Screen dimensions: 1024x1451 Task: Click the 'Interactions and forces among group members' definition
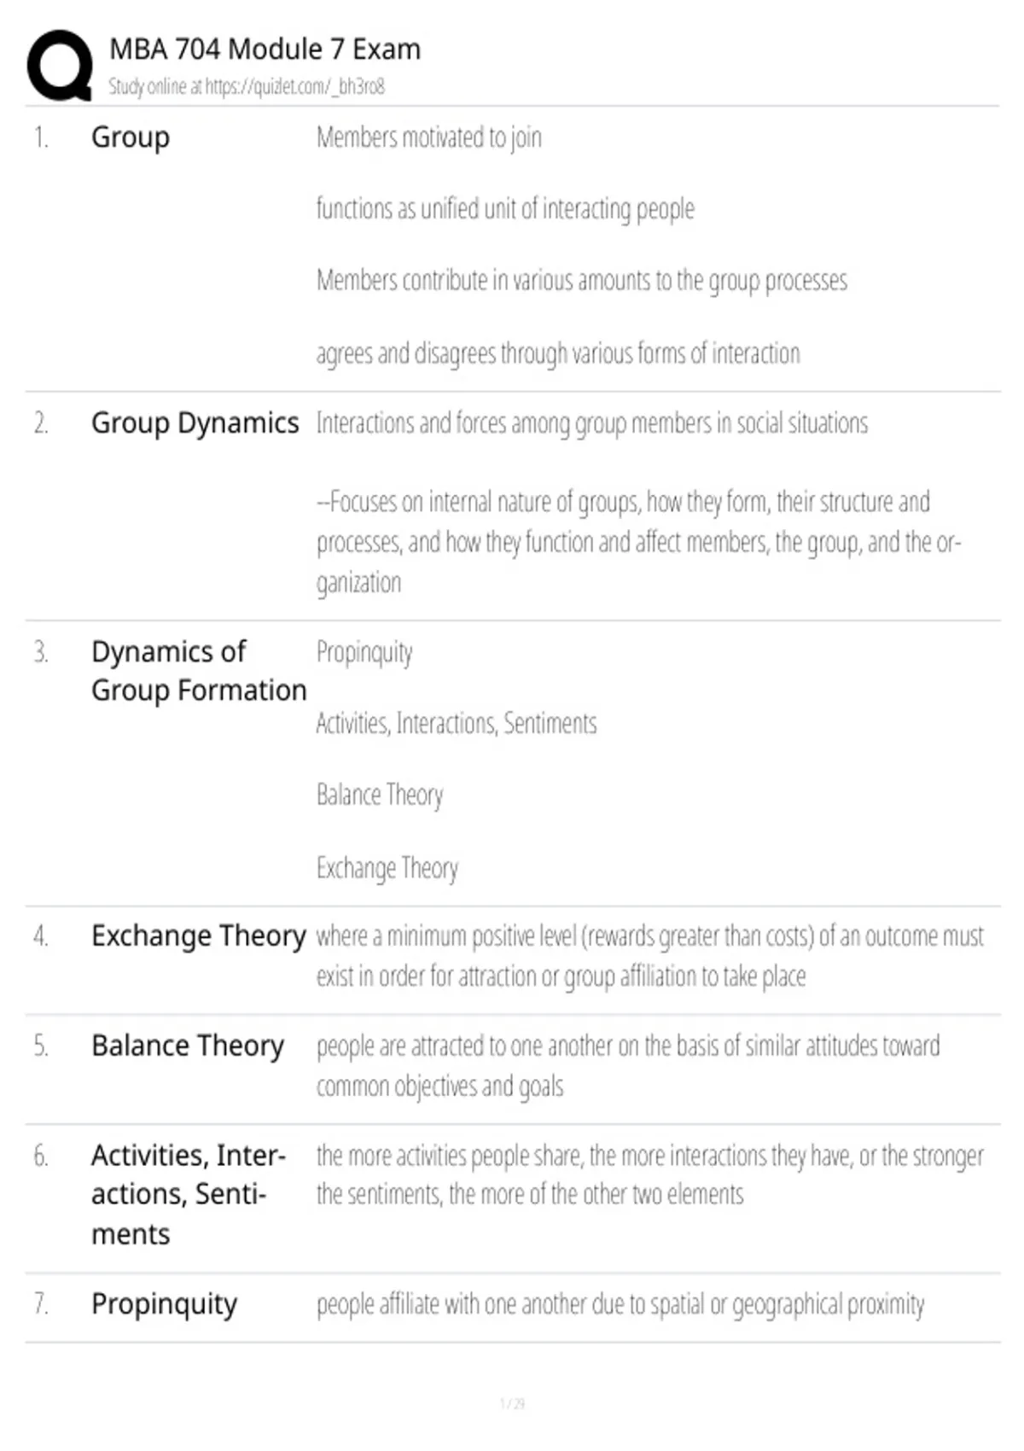[x=591, y=423]
